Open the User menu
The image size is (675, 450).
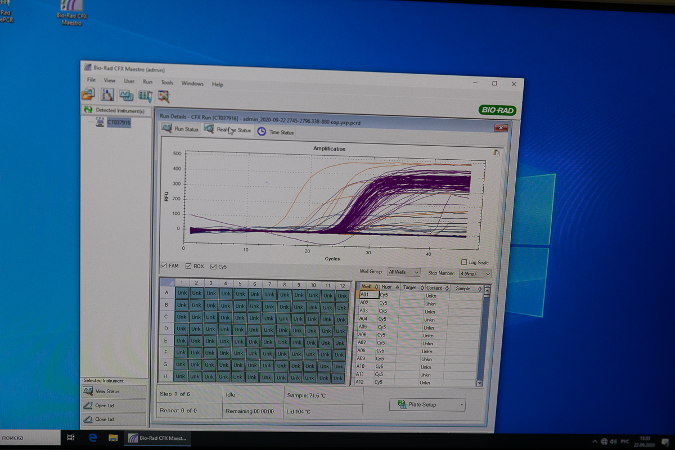[x=129, y=81]
